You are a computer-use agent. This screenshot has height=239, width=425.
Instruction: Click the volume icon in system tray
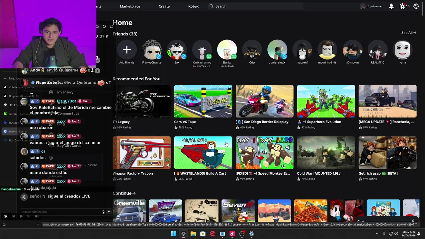coord(397,234)
